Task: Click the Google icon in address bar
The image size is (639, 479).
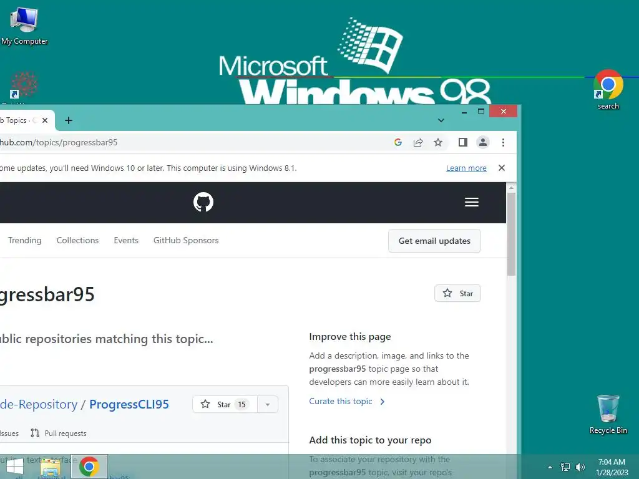Action: coord(398,142)
